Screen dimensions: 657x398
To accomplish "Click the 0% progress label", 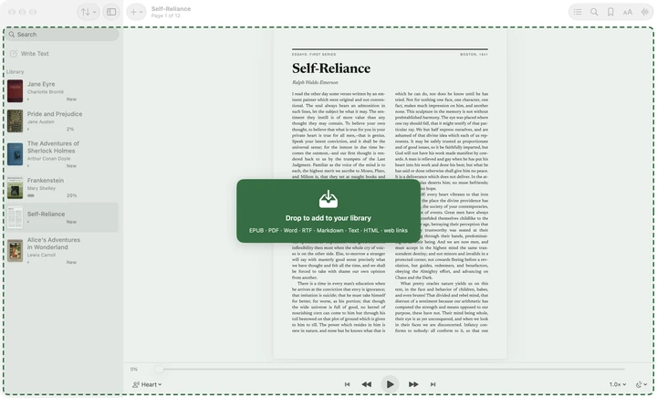I will [x=133, y=369].
